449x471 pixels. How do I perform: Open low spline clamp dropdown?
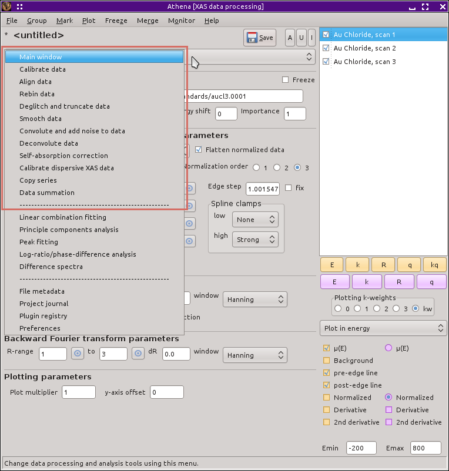point(255,220)
